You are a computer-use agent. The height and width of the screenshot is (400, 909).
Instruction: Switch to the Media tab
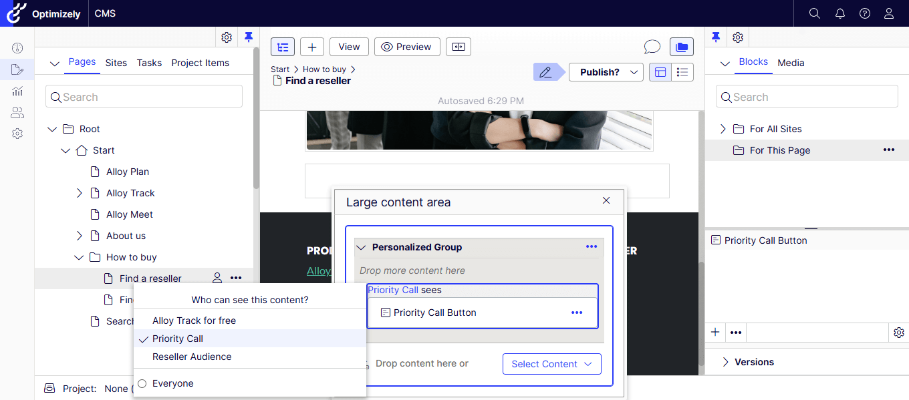[x=791, y=63]
